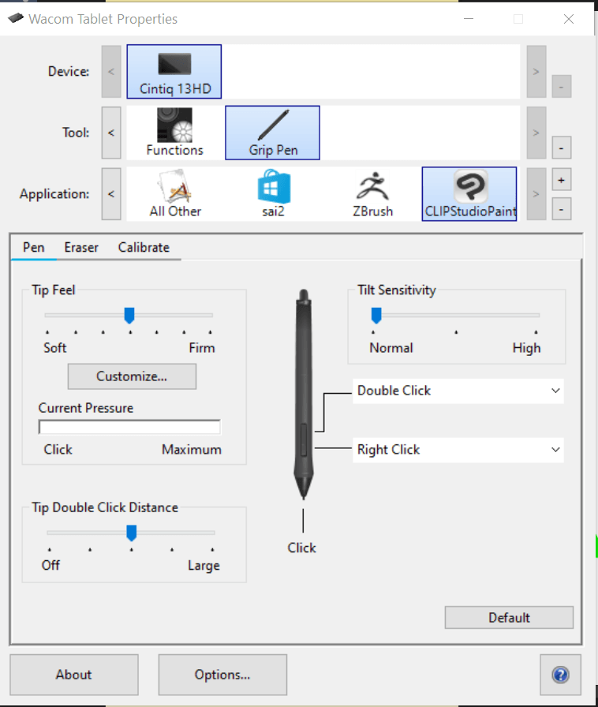Viewport: 598px width, 707px height.
Task: Click the High tilt sensitivity label
Action: pos(526,348)
